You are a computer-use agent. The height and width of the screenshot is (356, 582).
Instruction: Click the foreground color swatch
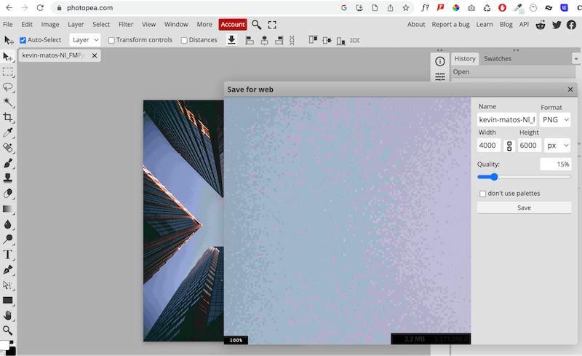click(4, 345)
